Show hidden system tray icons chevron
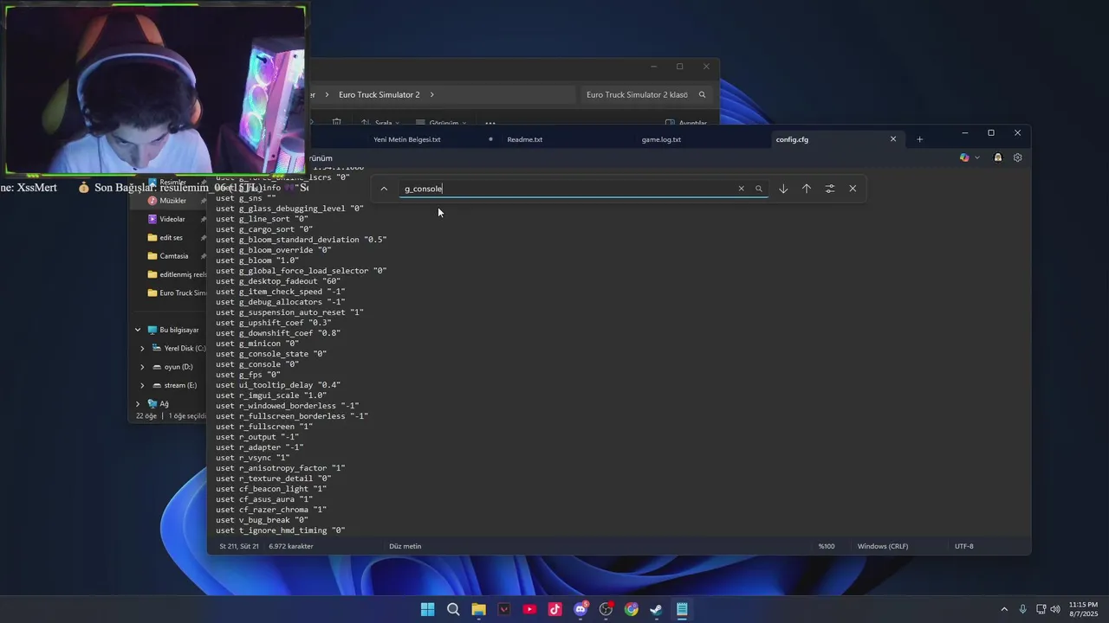This screenshot has height=623, width=1109. (x=1004, y=609)
